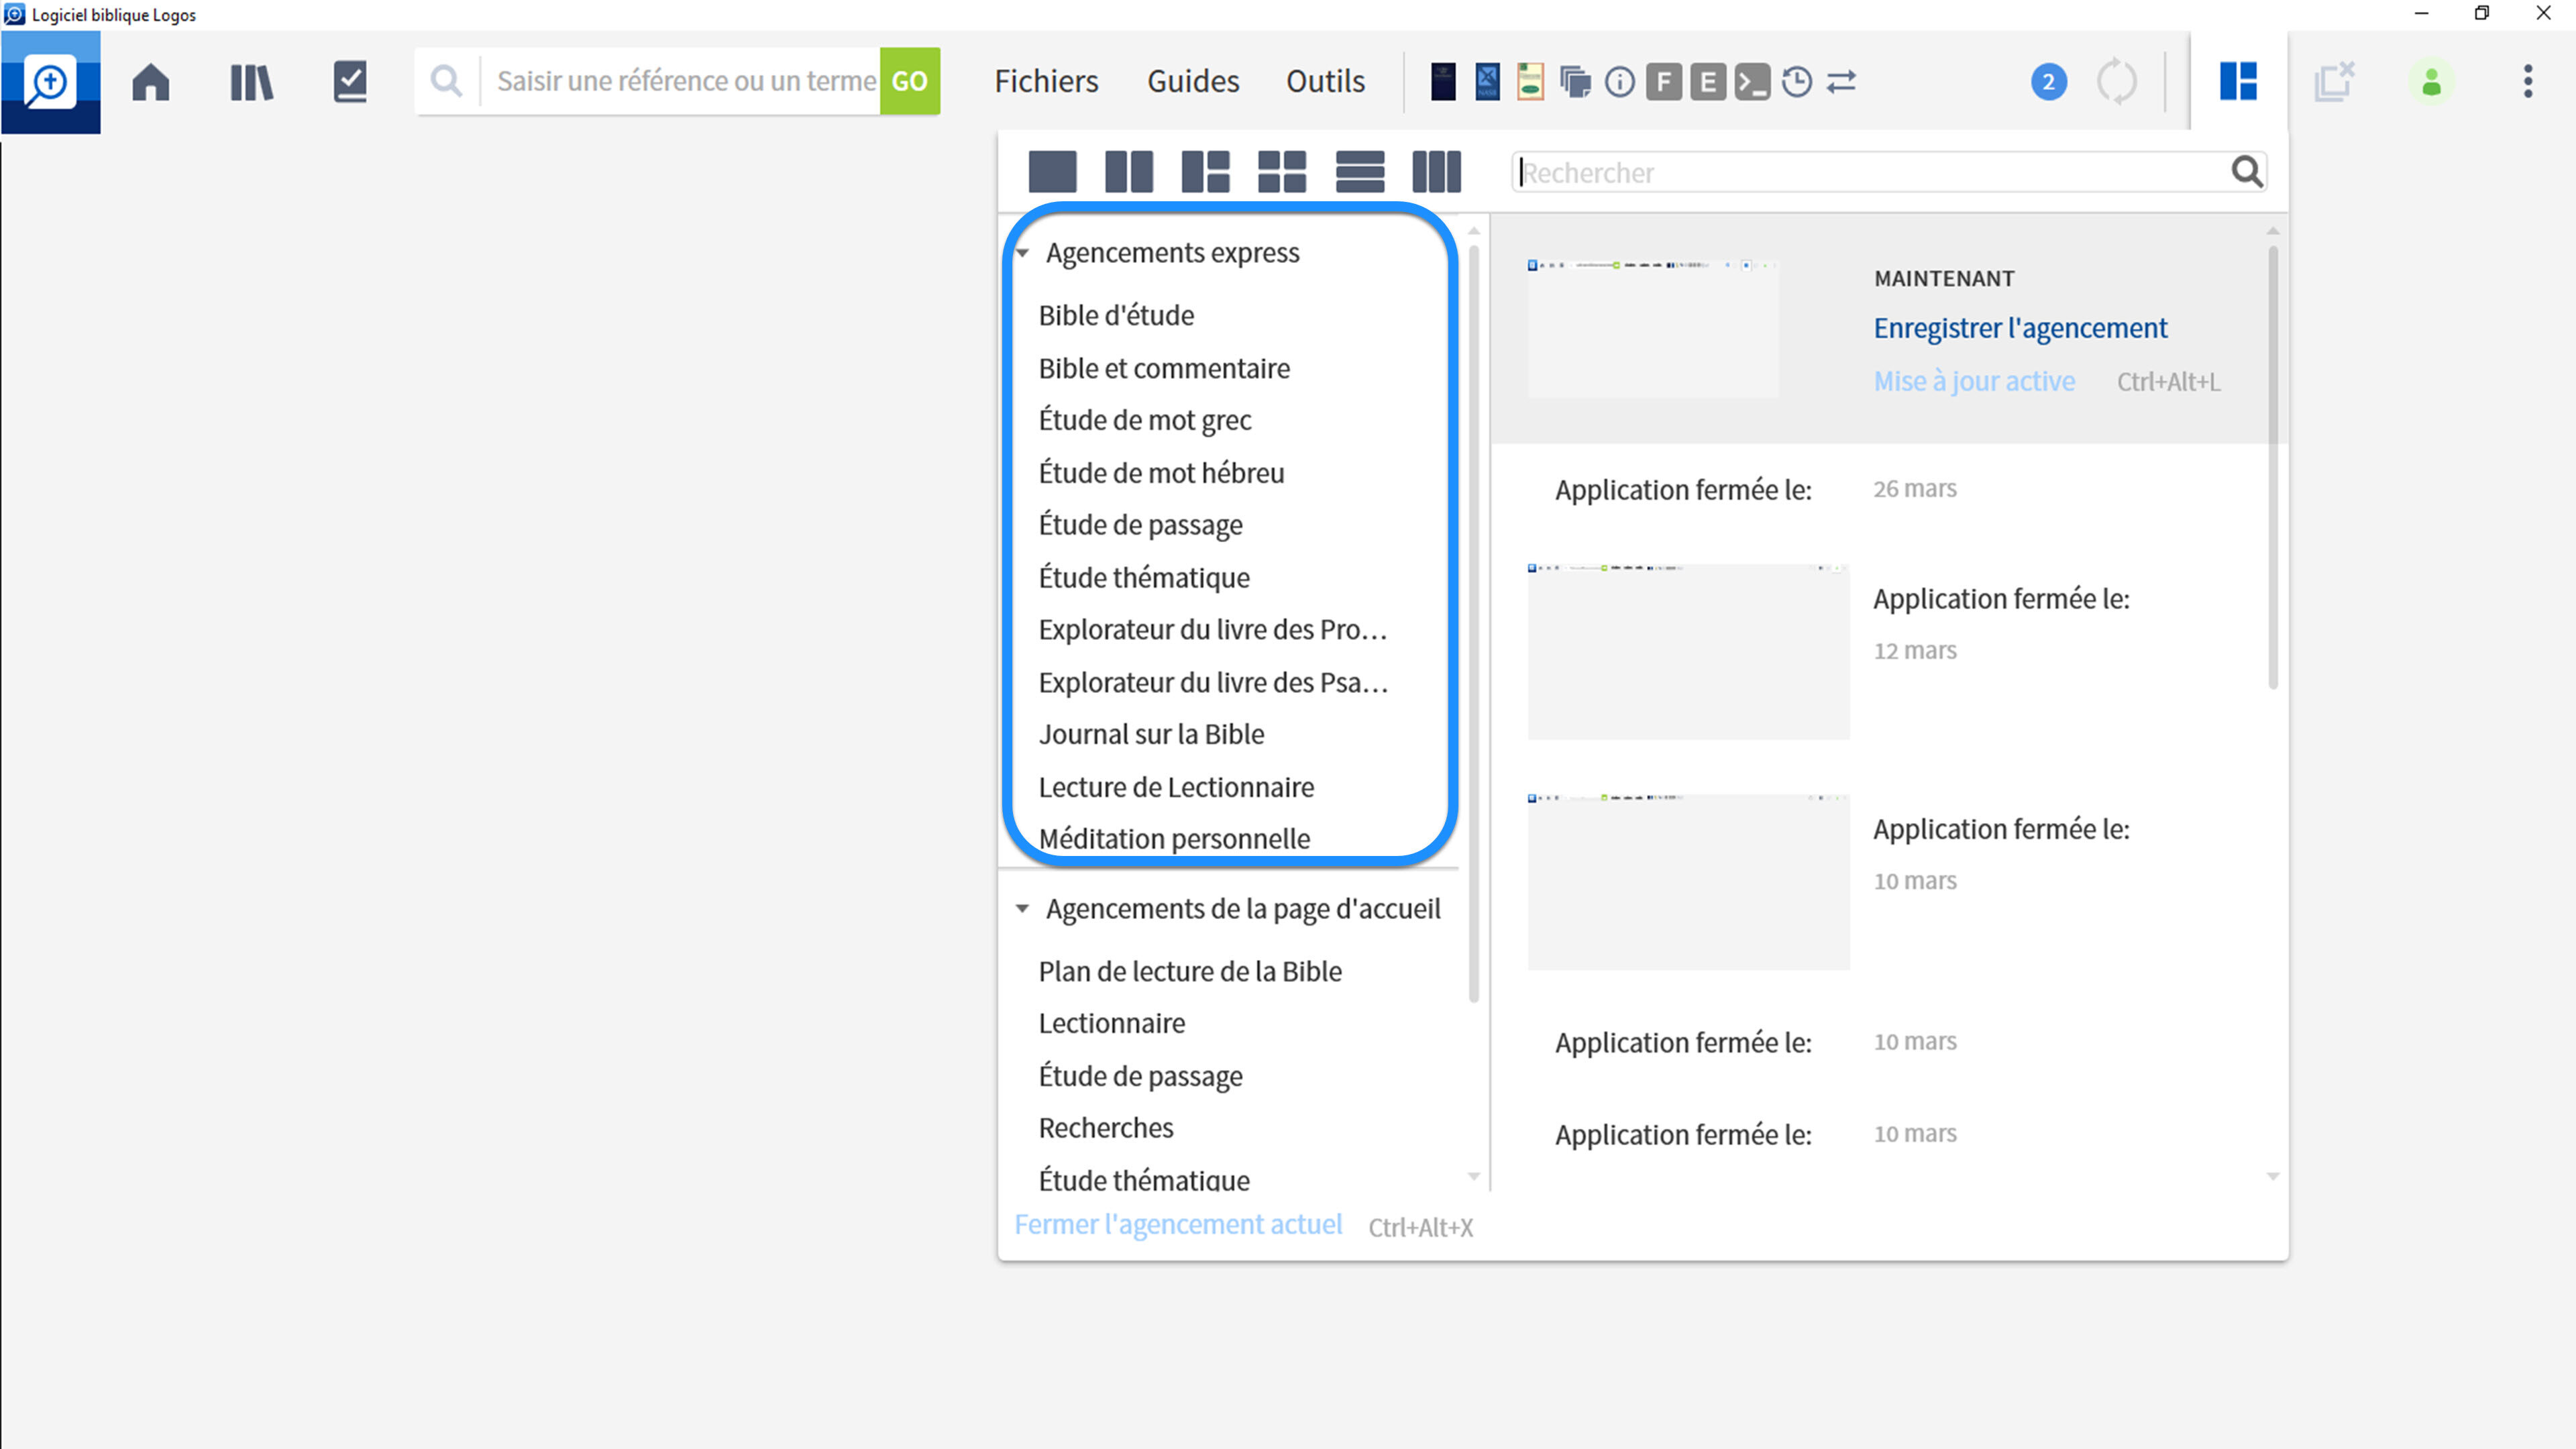Click the right history list scrollbar
The height and width of the screenshot is (1449, 2576).
coord(2272,468)
